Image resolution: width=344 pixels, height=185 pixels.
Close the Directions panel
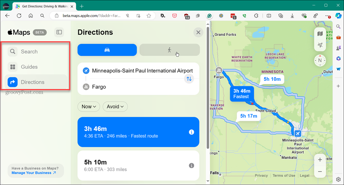[x=198, y=32]
